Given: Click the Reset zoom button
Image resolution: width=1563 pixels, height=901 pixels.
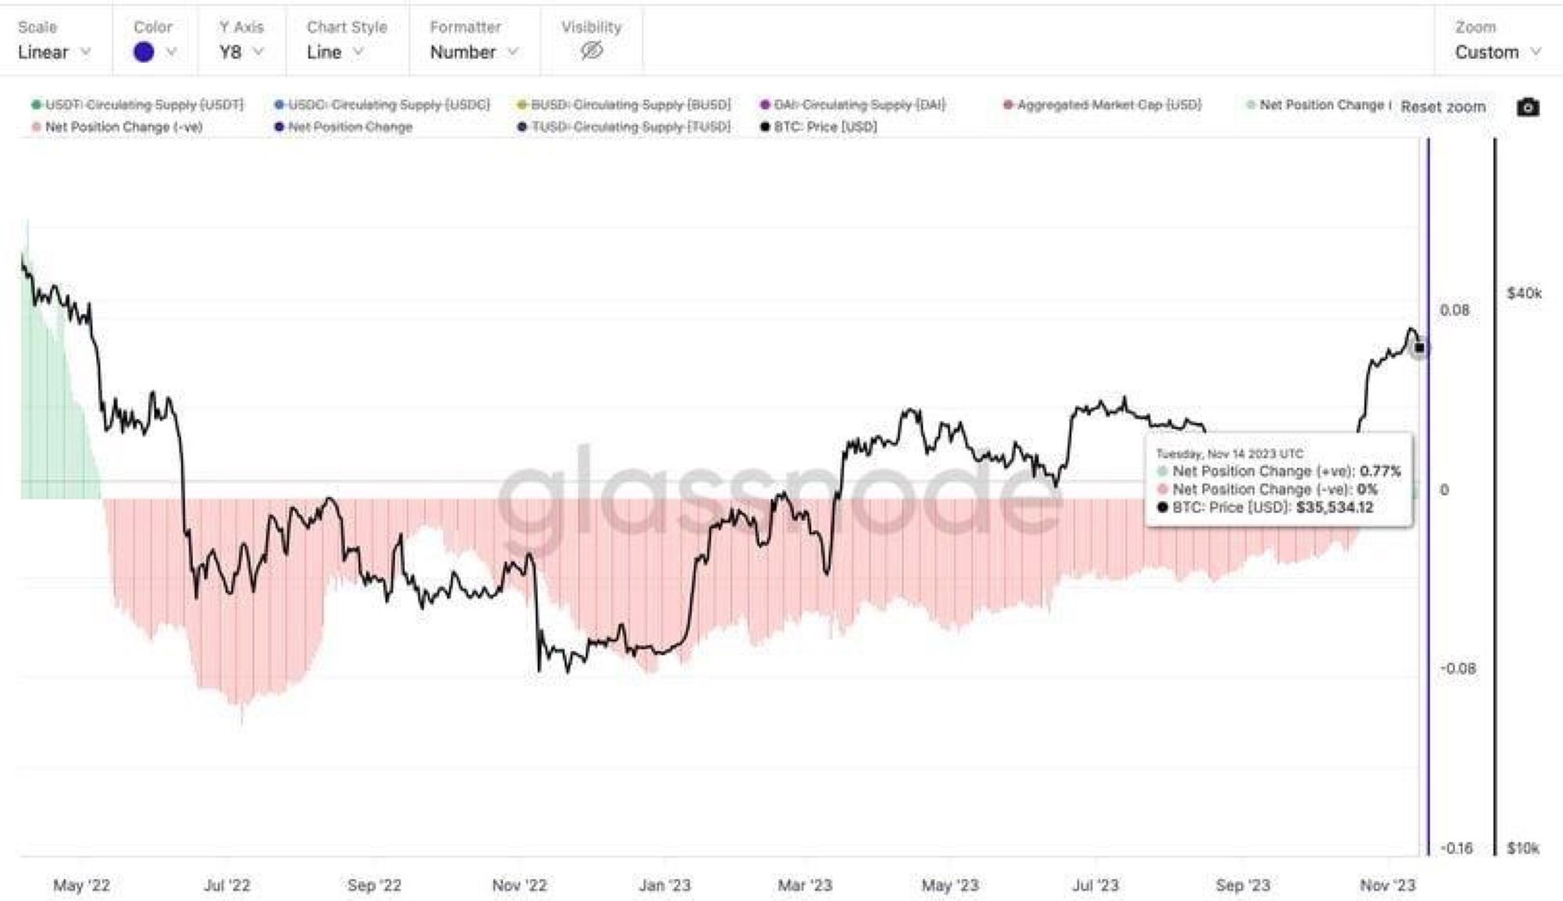Looking at the screenshot, I should 1442,107.
